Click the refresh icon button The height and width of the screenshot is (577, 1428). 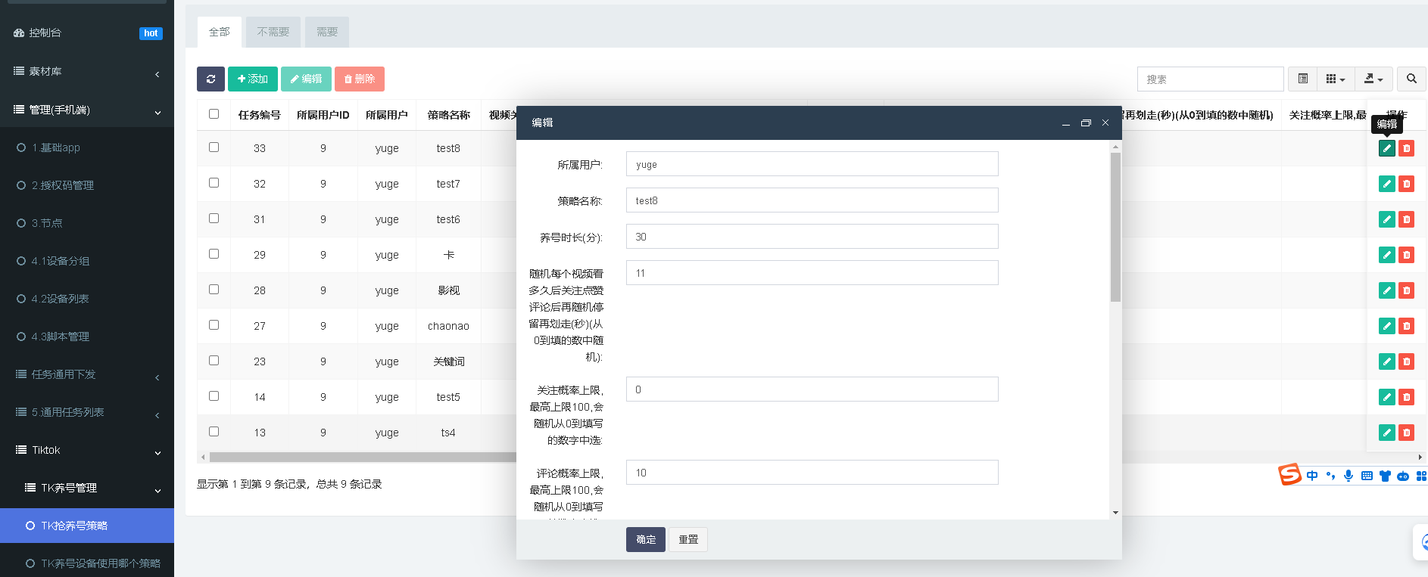pos(210,79)
